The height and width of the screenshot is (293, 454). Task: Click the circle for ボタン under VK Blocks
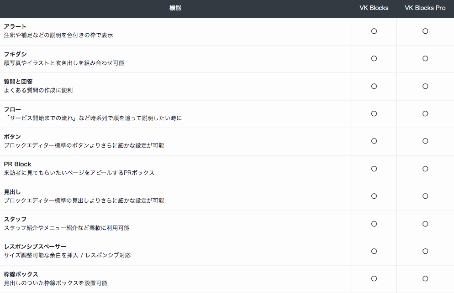(374, 141)
